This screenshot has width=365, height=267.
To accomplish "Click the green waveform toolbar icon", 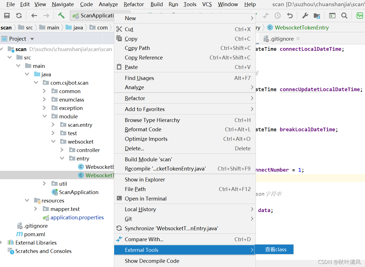I will tap(360, 16).
